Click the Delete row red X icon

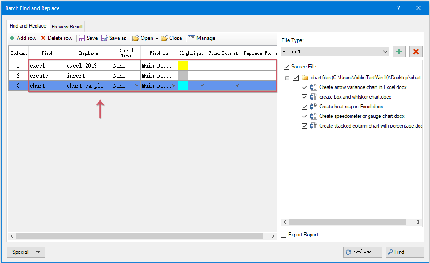coord(43,38)
